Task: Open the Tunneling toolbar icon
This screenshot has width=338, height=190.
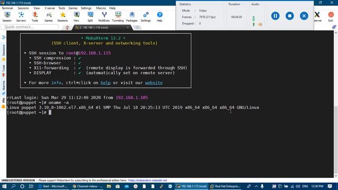Action: pyautogui.click(x=118, y=17)
